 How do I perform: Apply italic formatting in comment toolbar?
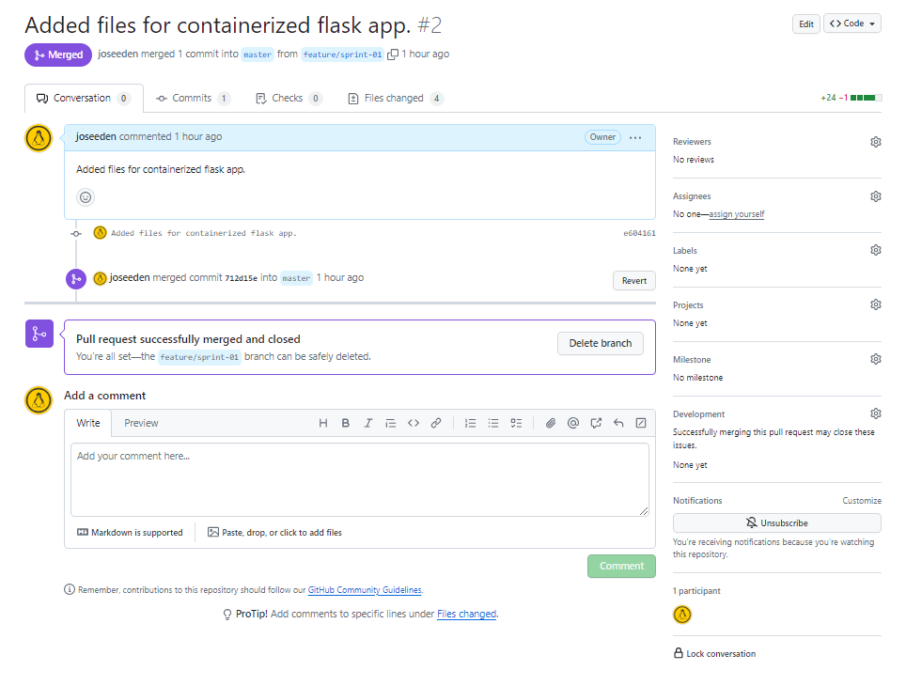point(368,423)
